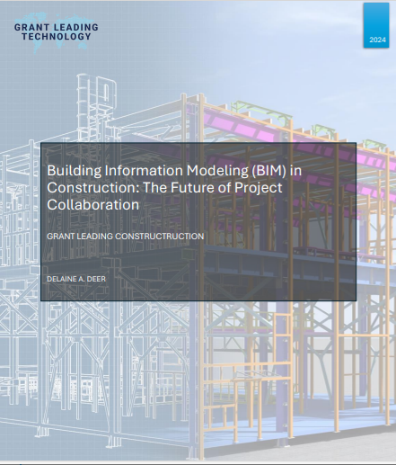The width and height of the screenshot is (396, 465).
Task: Select the author name Delaine A. Deer
Action: pos(76,279)
